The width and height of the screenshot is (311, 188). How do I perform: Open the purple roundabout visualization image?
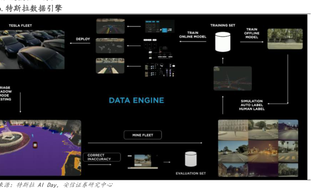[41, 148]
